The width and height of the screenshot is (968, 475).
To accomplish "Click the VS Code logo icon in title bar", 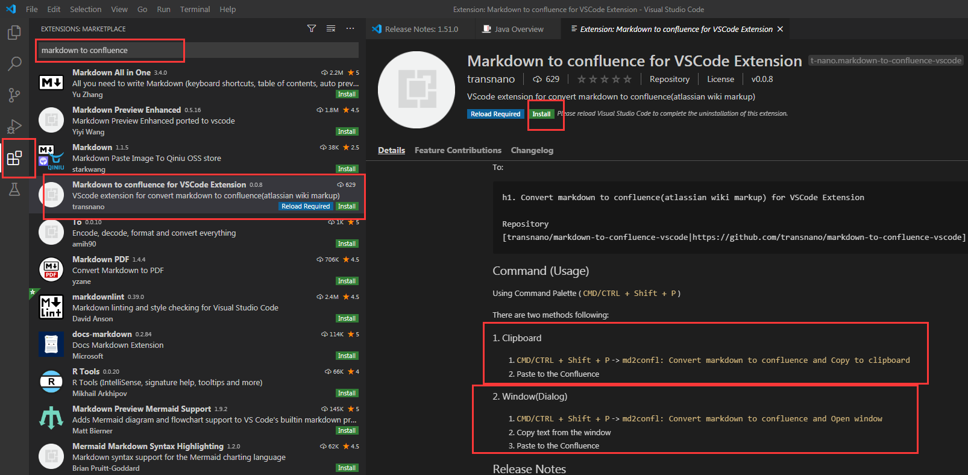I will [11, 9].
